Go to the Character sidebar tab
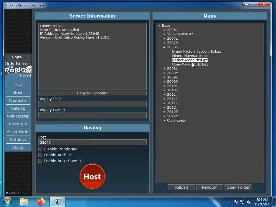The height and width of the screenshot is (207, 276). [x=18, y=101]
